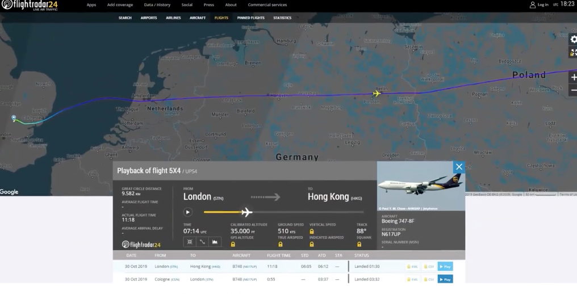Show the altitude graph icon button

(215, 242)
